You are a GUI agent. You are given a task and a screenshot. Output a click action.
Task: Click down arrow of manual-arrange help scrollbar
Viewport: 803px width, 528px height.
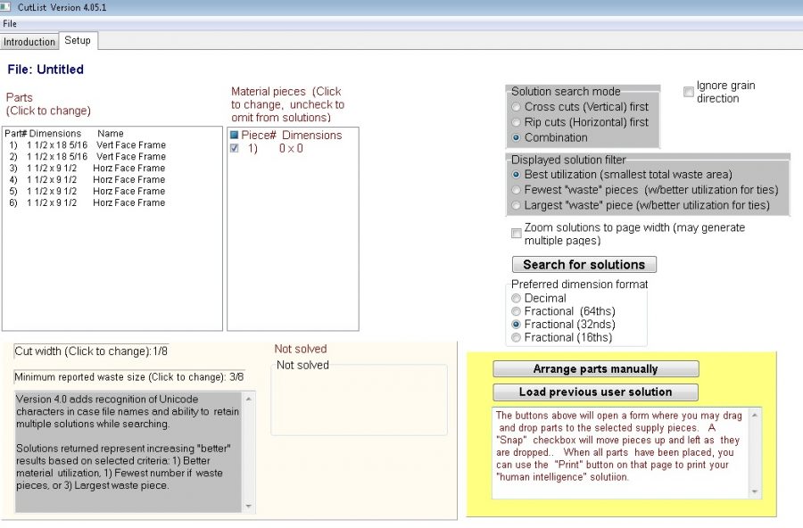pos(754,491)
